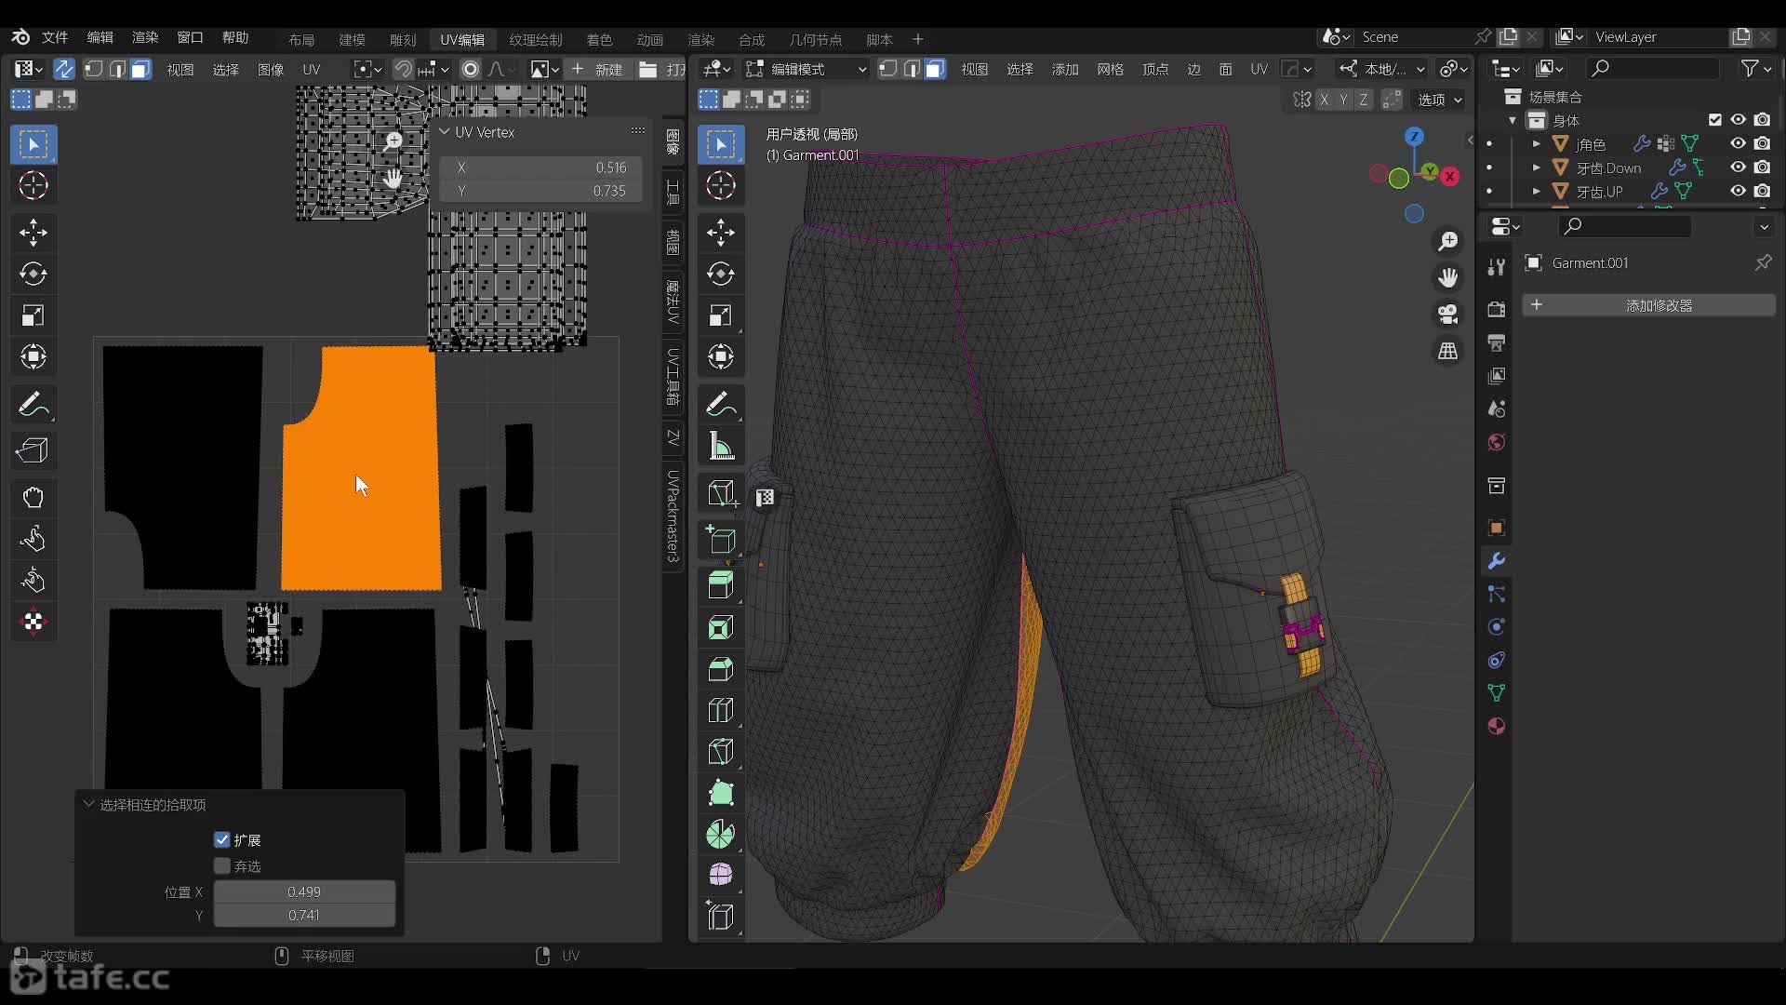Click the Scene name field

pyautogui.click(x=1414, y=37)
